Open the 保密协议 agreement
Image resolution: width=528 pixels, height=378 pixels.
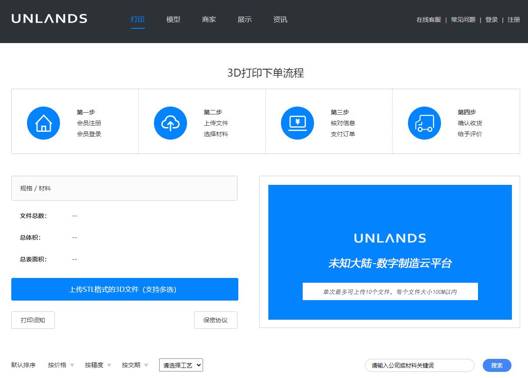(216, 320)
